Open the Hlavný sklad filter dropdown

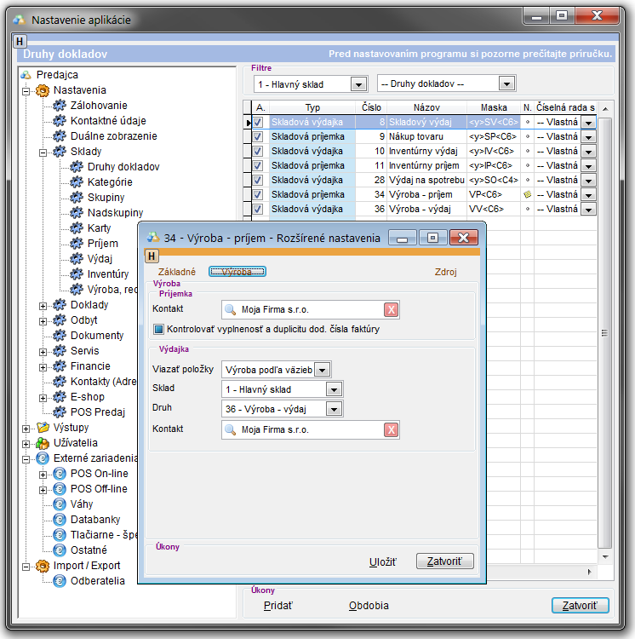358,84
